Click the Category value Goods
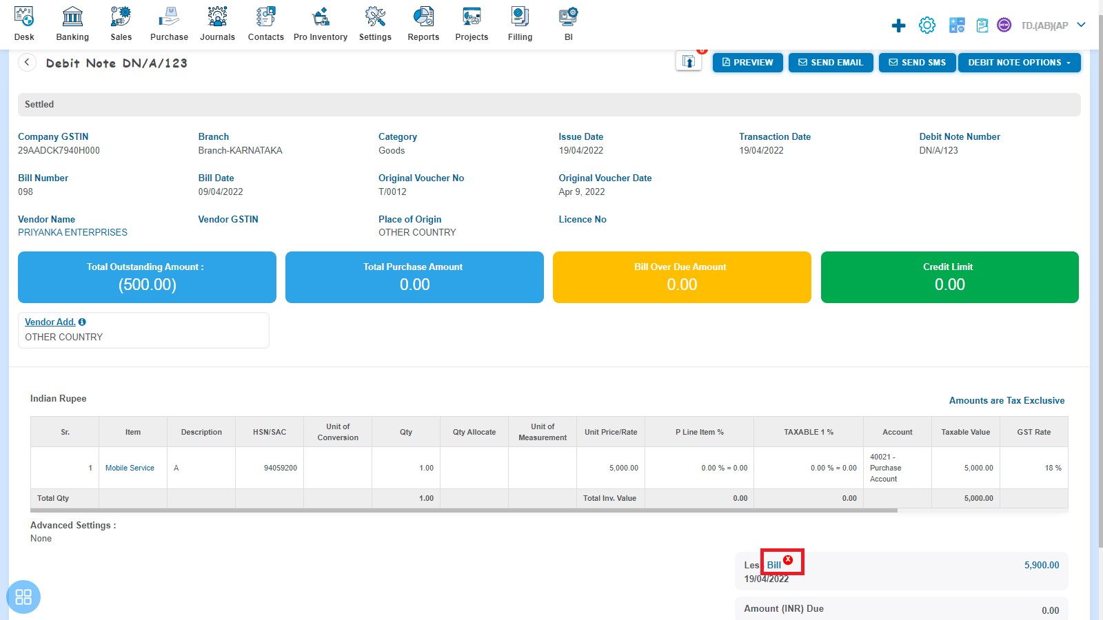This screenshot has width=1103, height=620. click(x=392, y=150)
